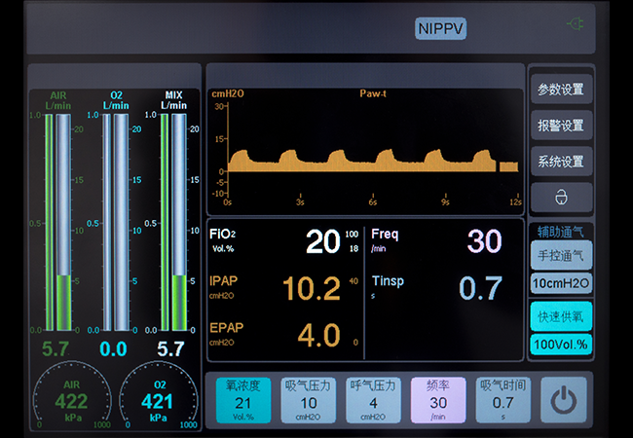Select the 氧浓度 21 Vol.% button
The height and width of the screenshot is (438, 633).
pyautogui.click(x=243, y=400)
